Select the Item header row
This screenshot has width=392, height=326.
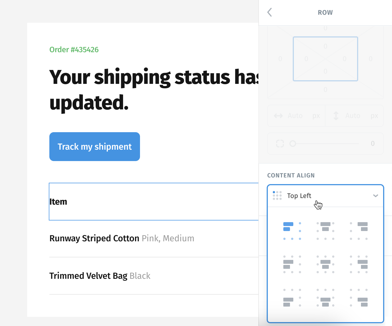154,202
